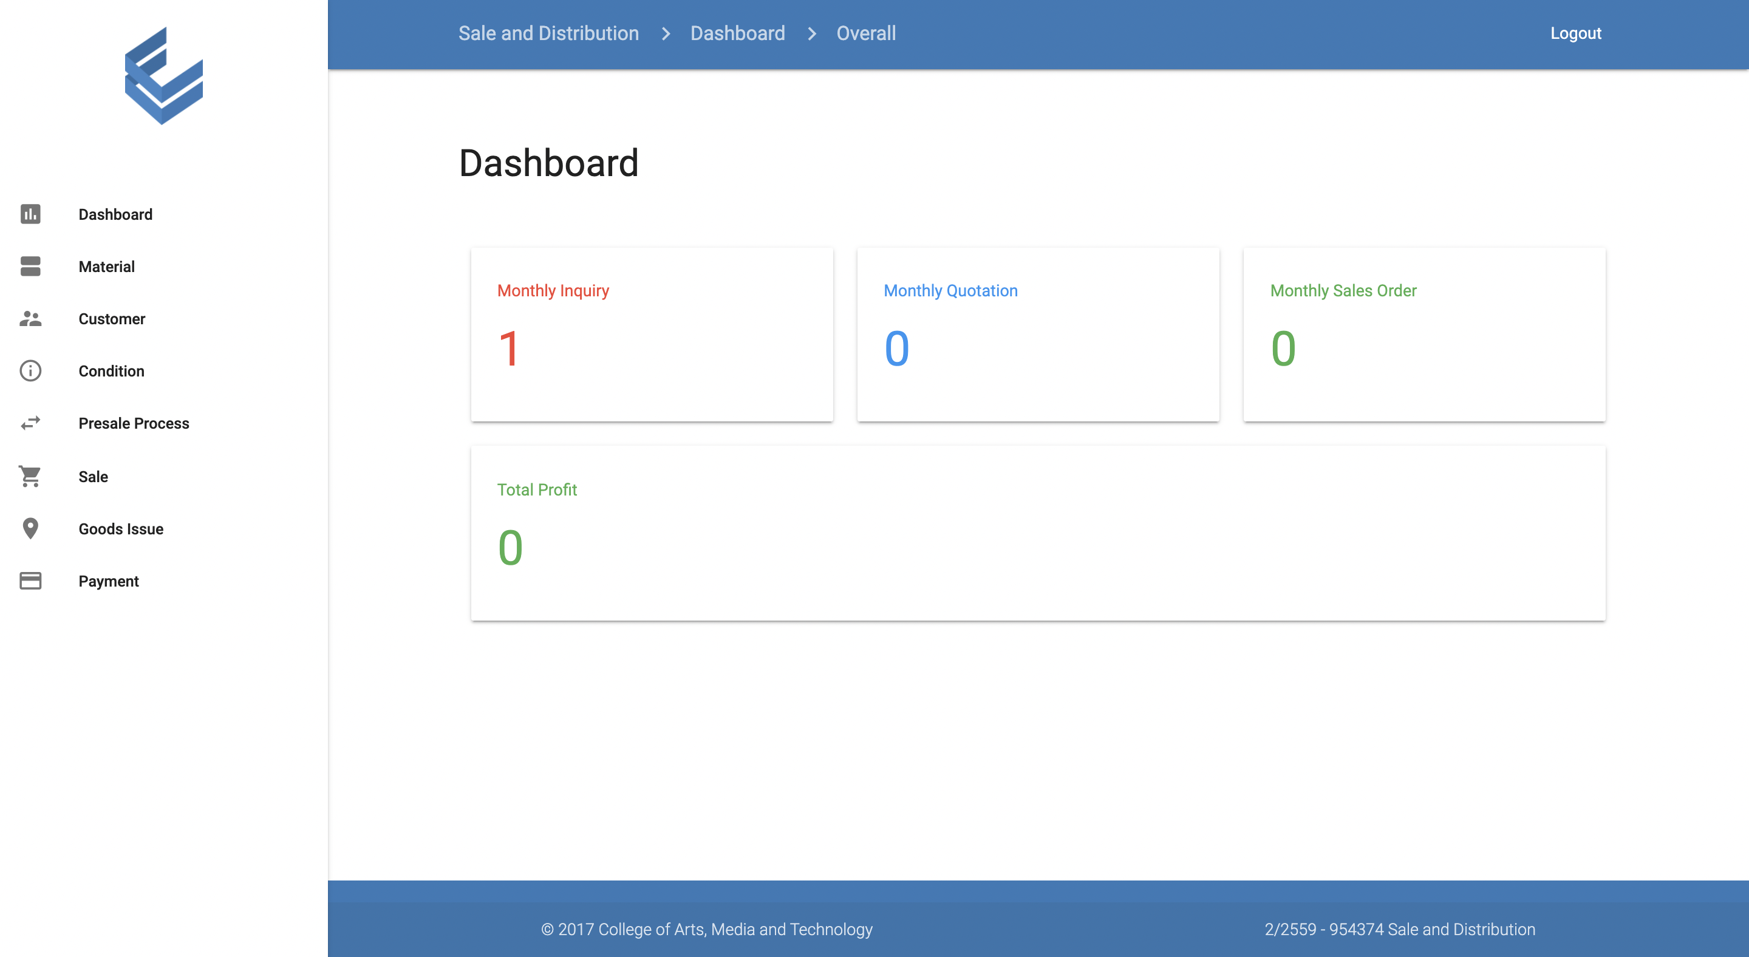
Task: Click the Goods Issue location pin icon
Action: tap(30, 528)
